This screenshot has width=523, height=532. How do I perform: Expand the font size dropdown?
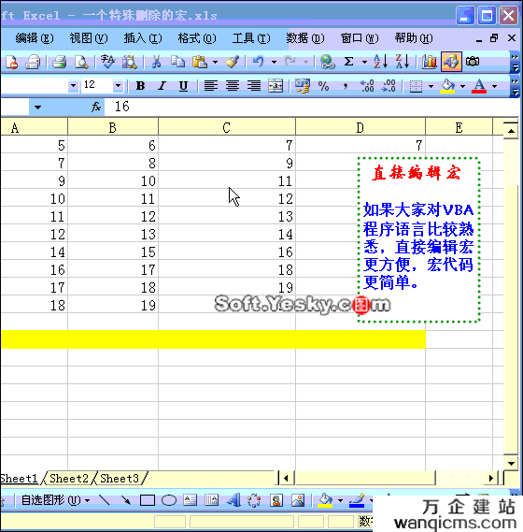pyautogui.click(x=118, y=85)
